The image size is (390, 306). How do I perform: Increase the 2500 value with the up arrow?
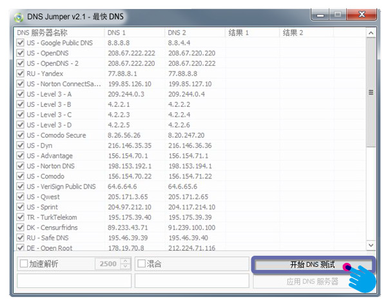pyautogui.click(x=125, y=261)
